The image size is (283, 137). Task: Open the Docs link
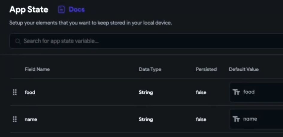pos(77,10)
